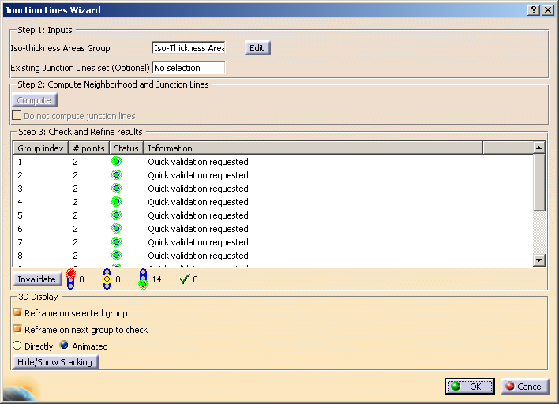Toggle Reframe on selected group checkbox
Screen dimensions: 559x404
17,313
